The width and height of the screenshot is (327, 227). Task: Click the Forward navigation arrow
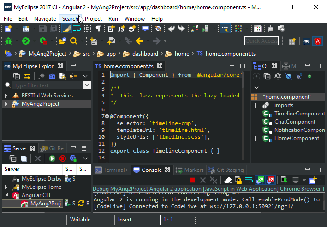tap(157, 41)
